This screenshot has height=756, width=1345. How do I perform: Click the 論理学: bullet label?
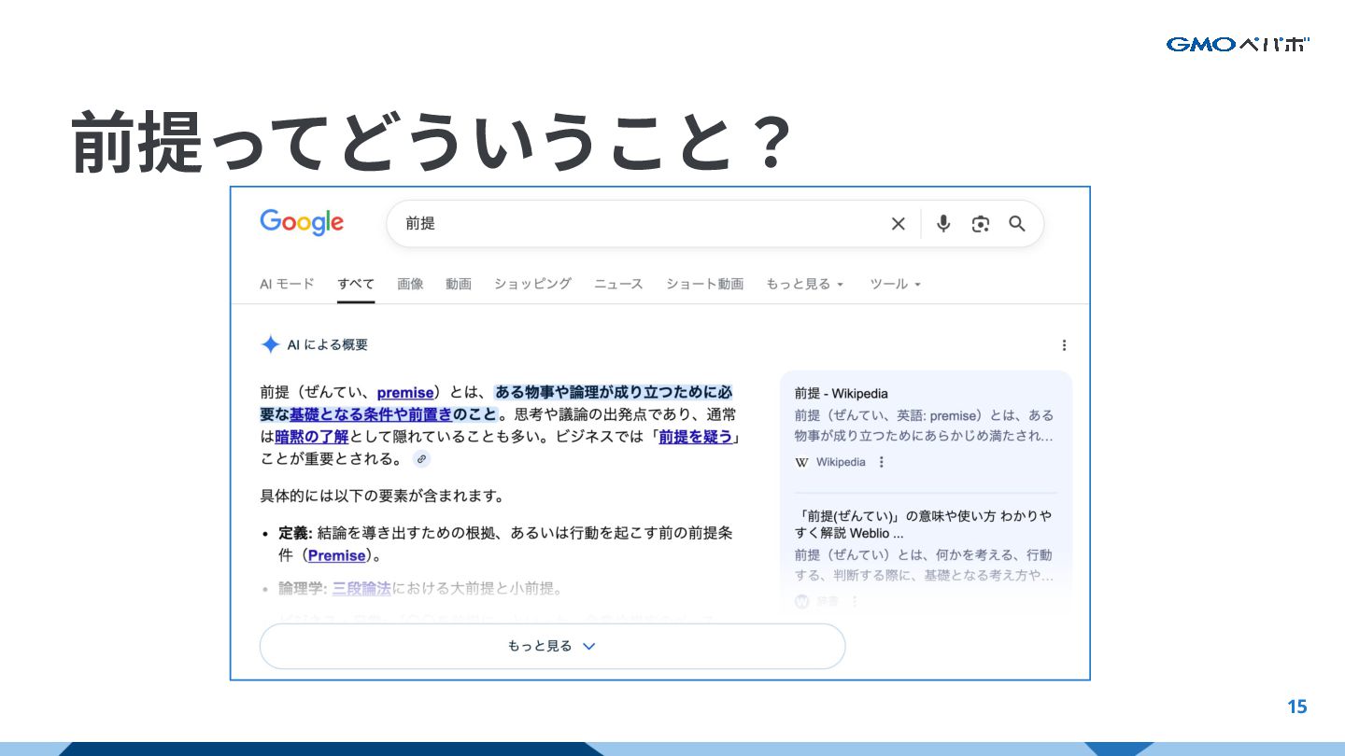[x=303, y=588]
